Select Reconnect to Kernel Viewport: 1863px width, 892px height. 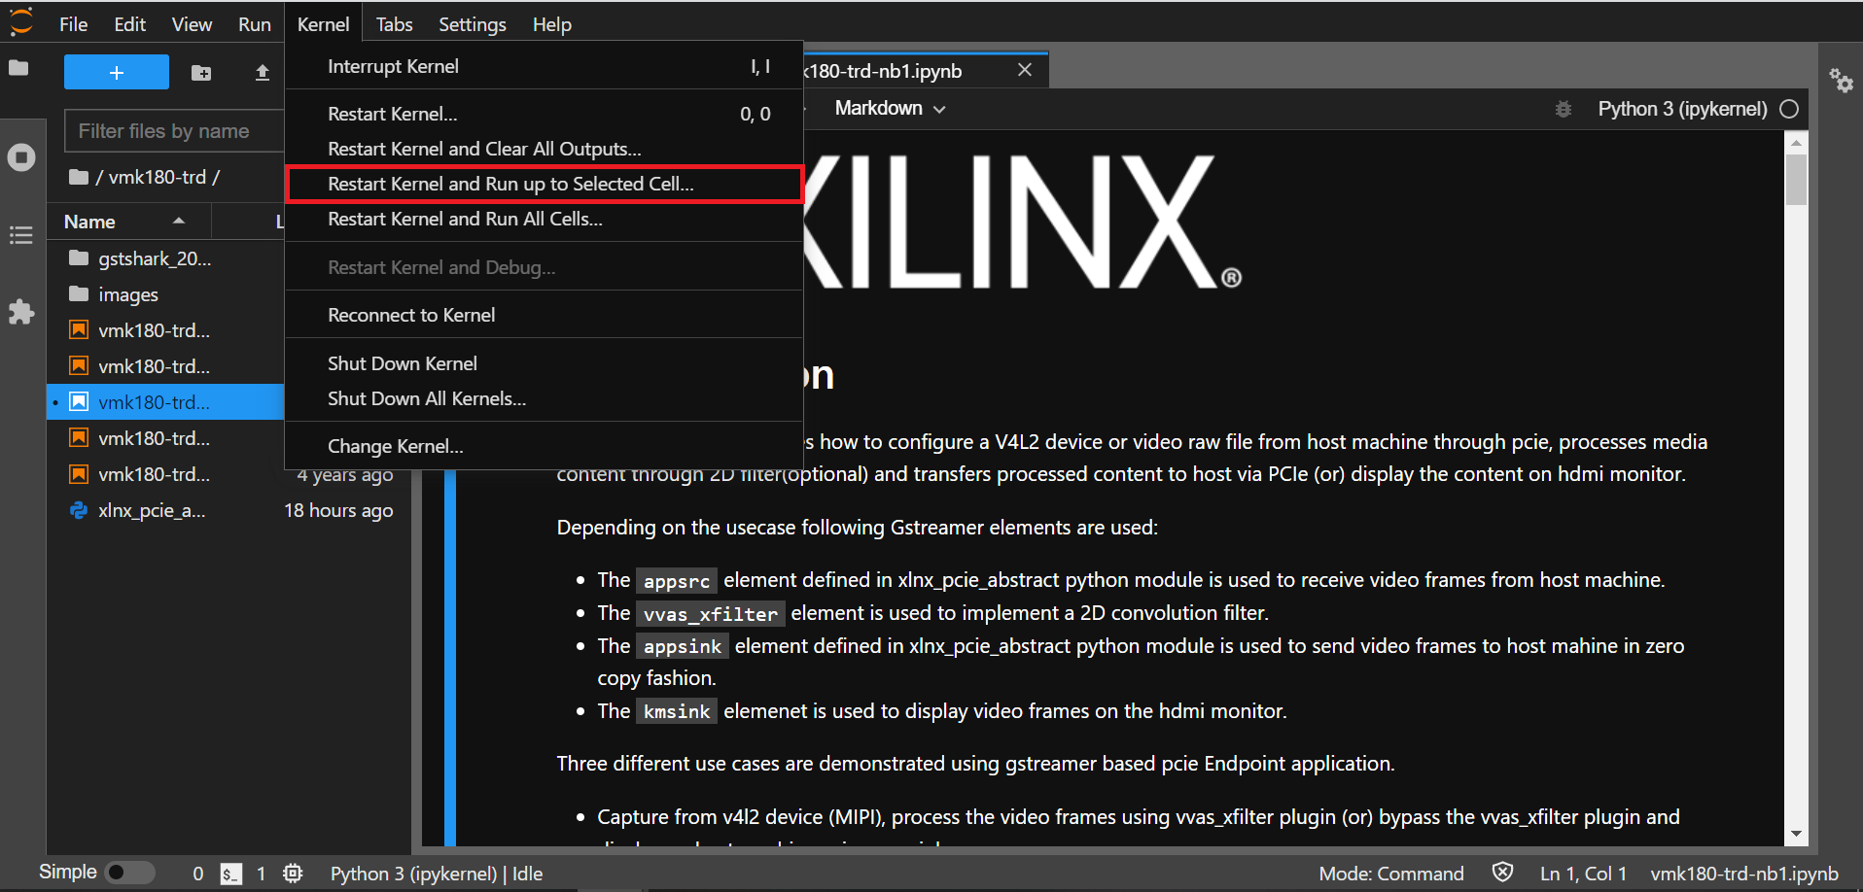(545, 315)
